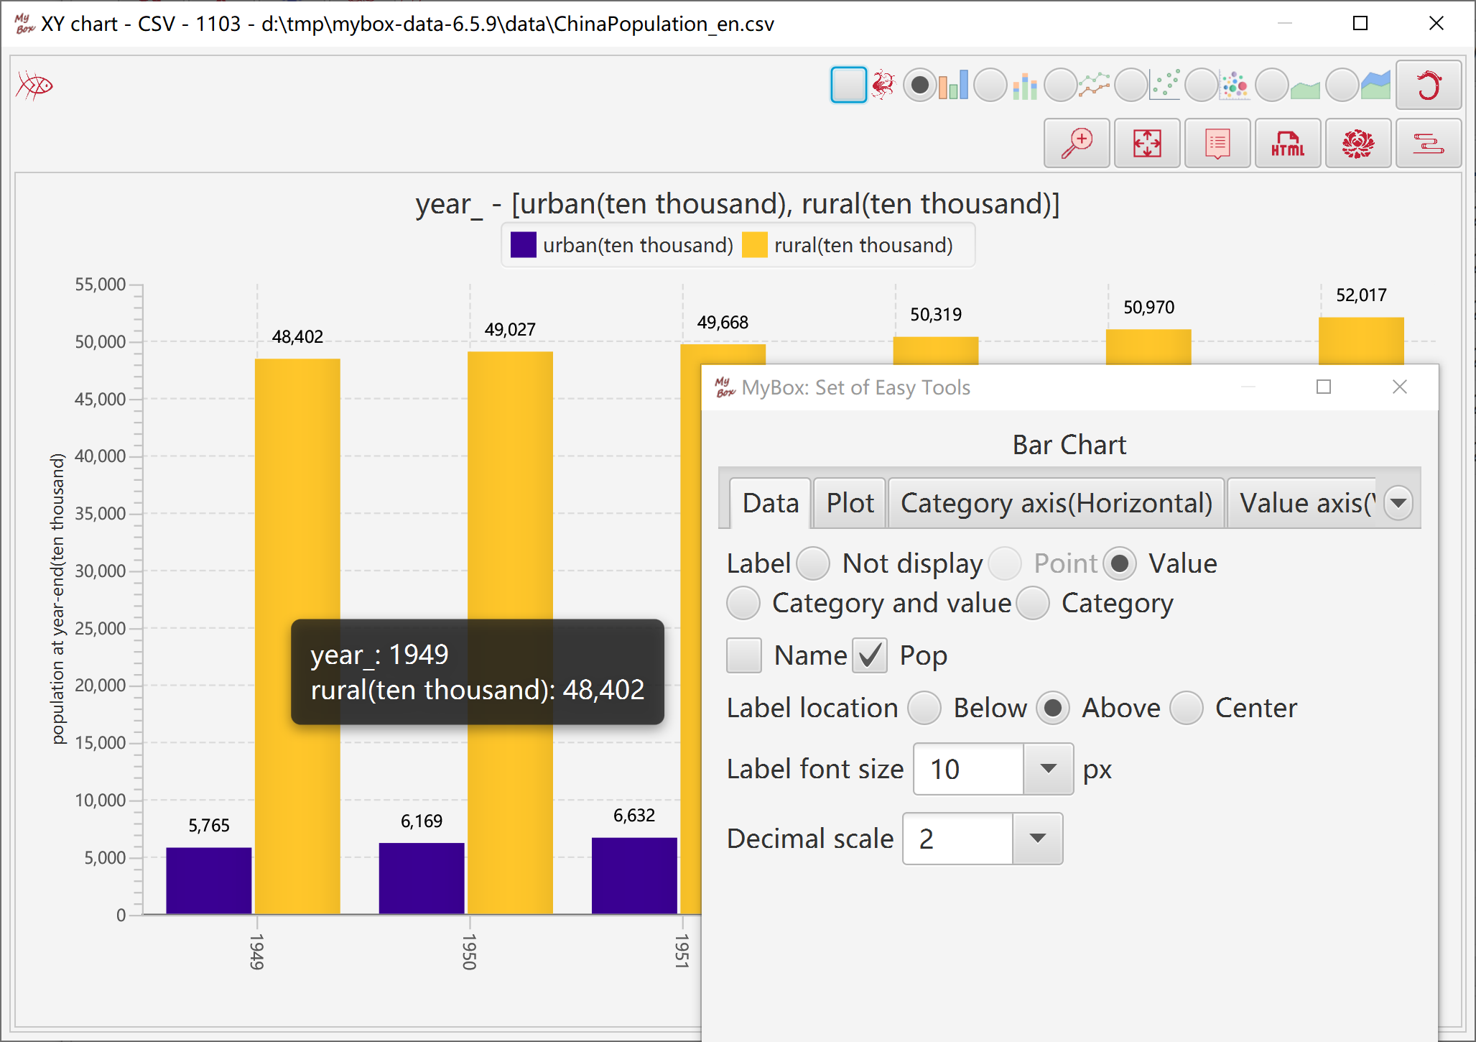Maximize the MyBox Bar Chart dialog
This screenshot has height=1042, width=1476.
(x=1324, y=387)
